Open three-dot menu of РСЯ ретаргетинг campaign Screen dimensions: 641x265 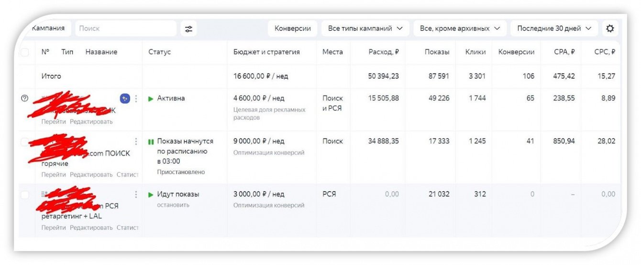tap(136, 194)
